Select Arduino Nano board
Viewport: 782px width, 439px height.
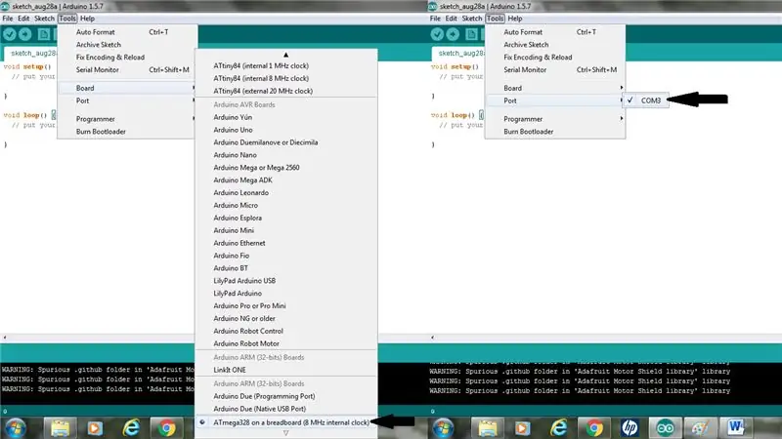pyautogui.click(x=286, y=155)
